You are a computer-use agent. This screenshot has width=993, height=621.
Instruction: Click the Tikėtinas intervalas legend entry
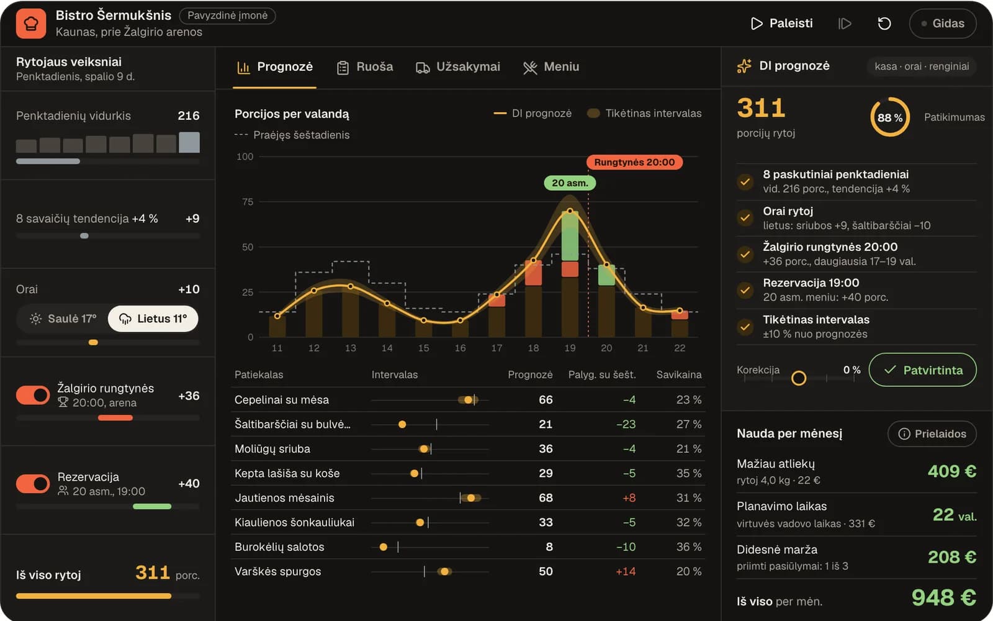coord(644,113)
